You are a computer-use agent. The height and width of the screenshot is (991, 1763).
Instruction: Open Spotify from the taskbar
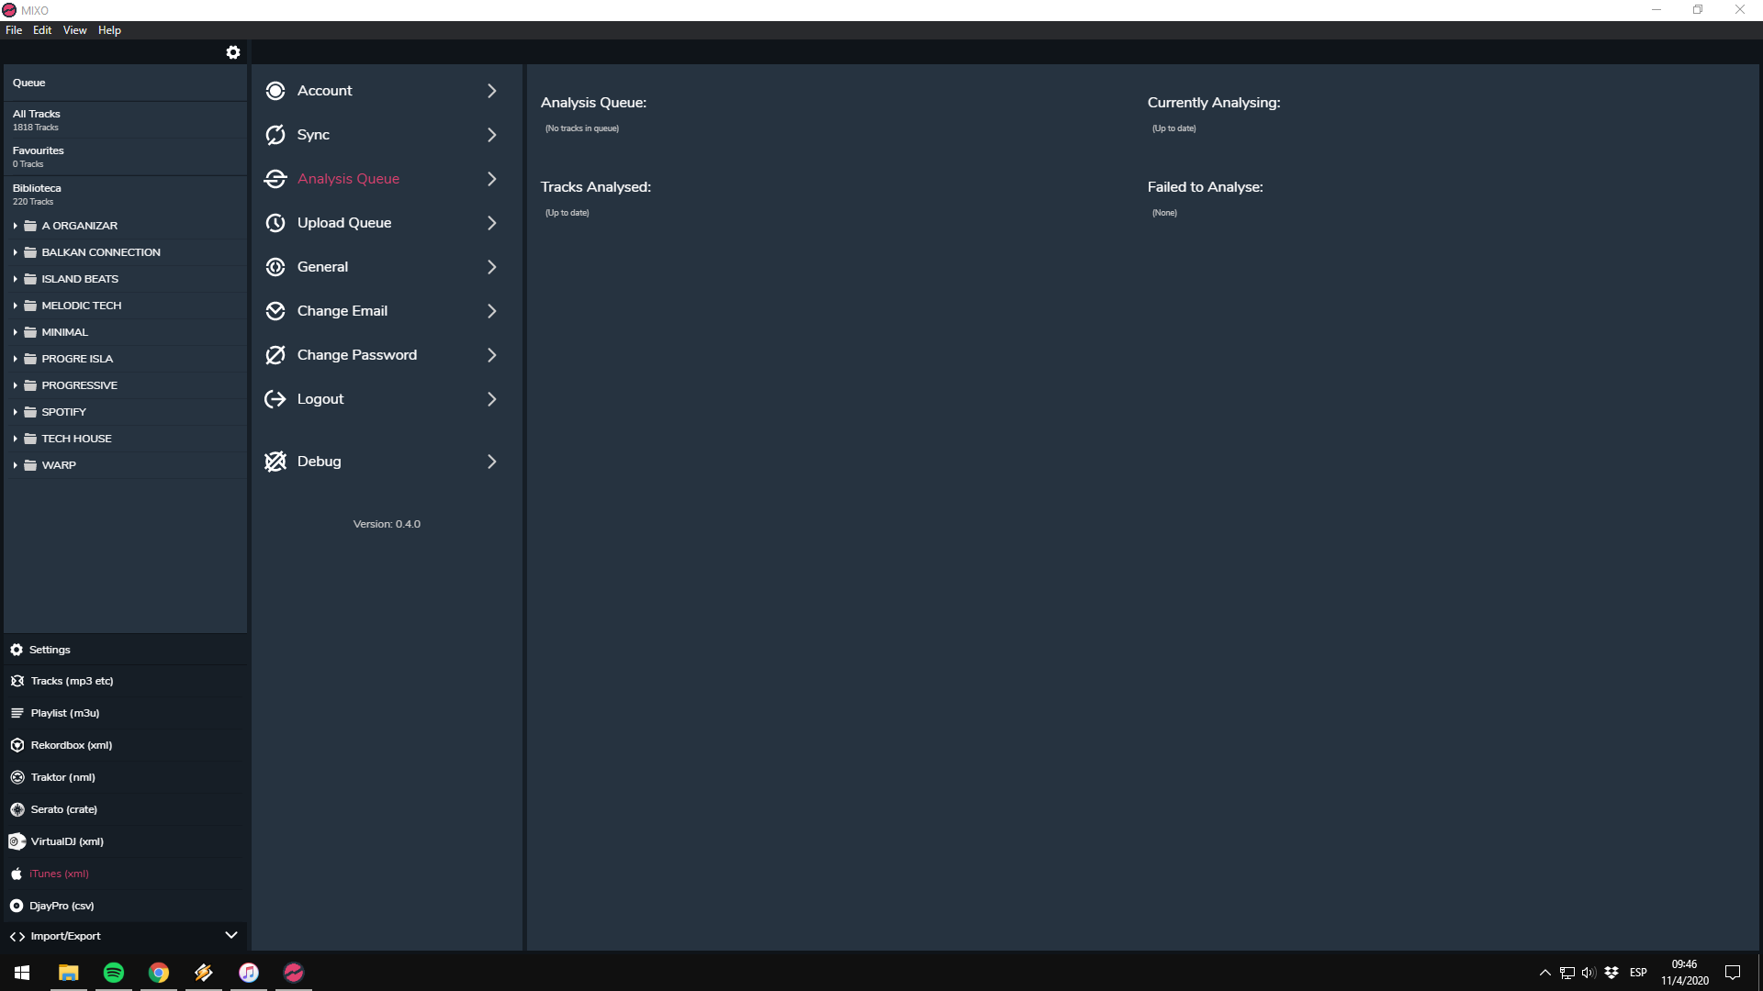(114, 973)
